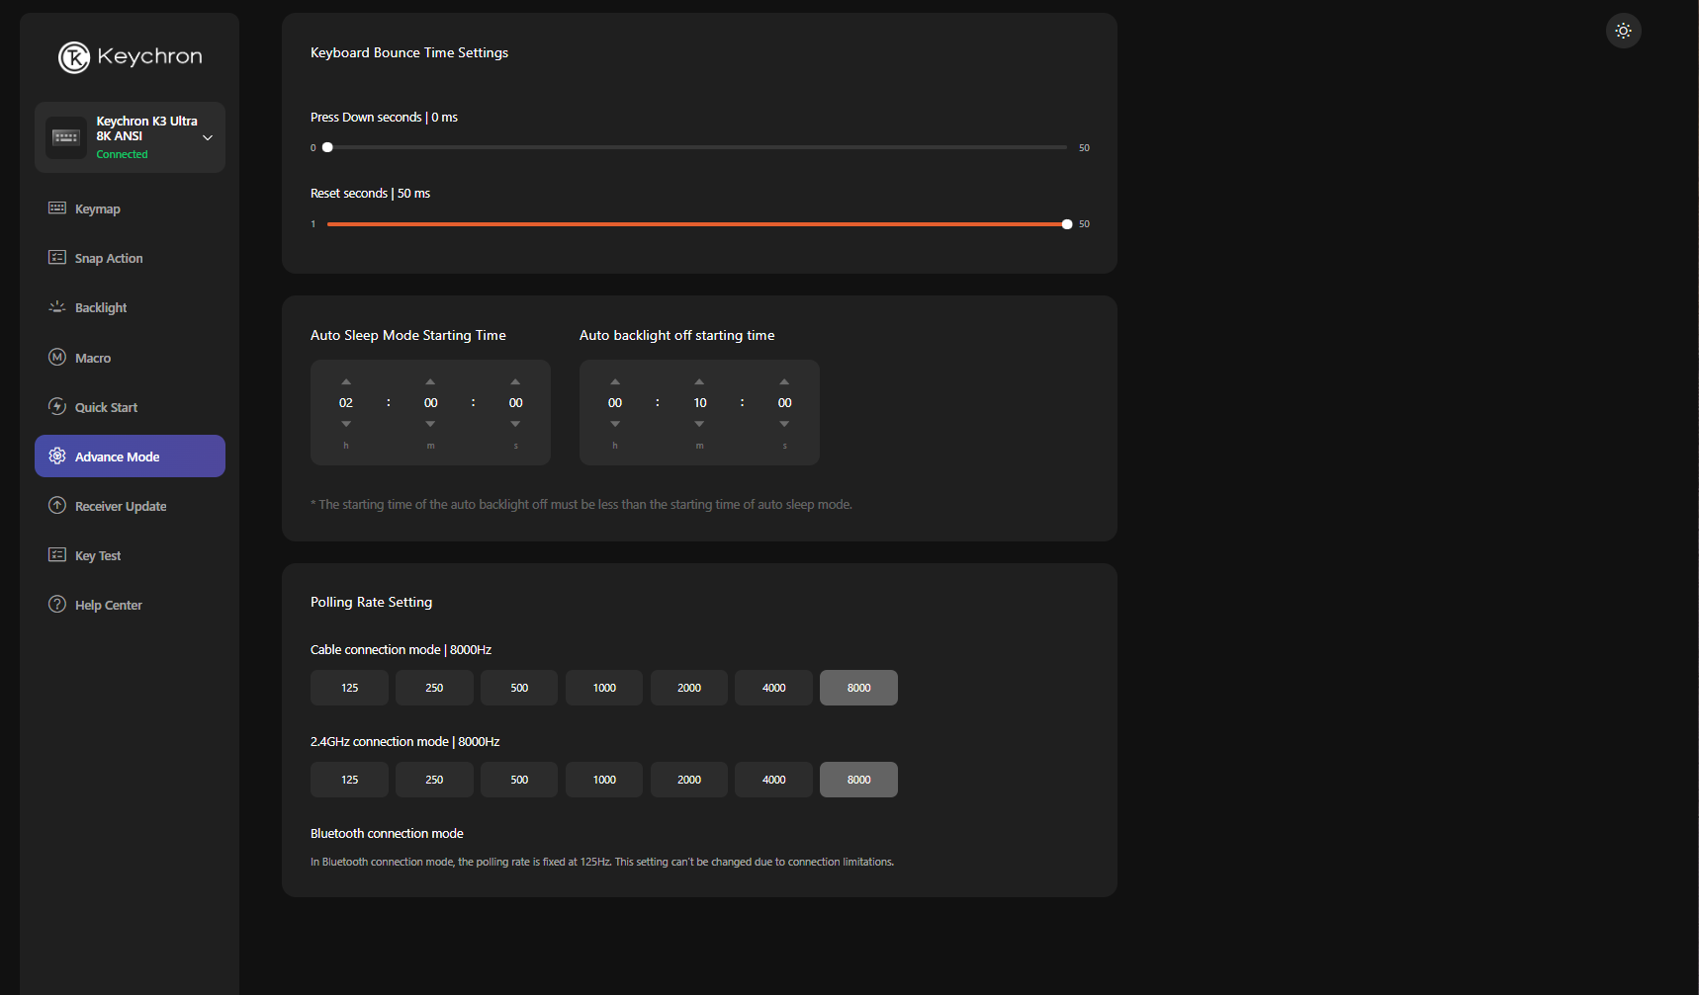The image size is (1699, 995).
Task: Increase auto sleep hours
Action: (346, 381)
